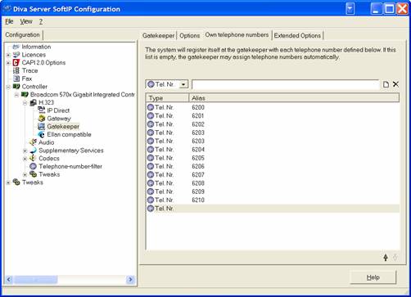Click the Codecs tree icon
The image size is (411, 297).
point(33,158)
